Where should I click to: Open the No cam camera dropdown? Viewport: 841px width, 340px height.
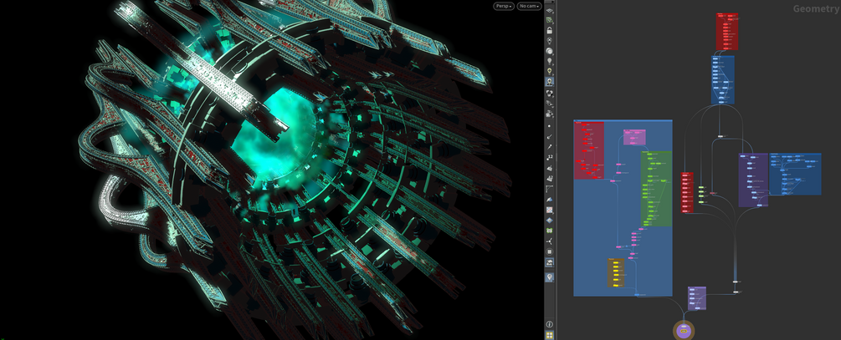(x=529, y=6)
